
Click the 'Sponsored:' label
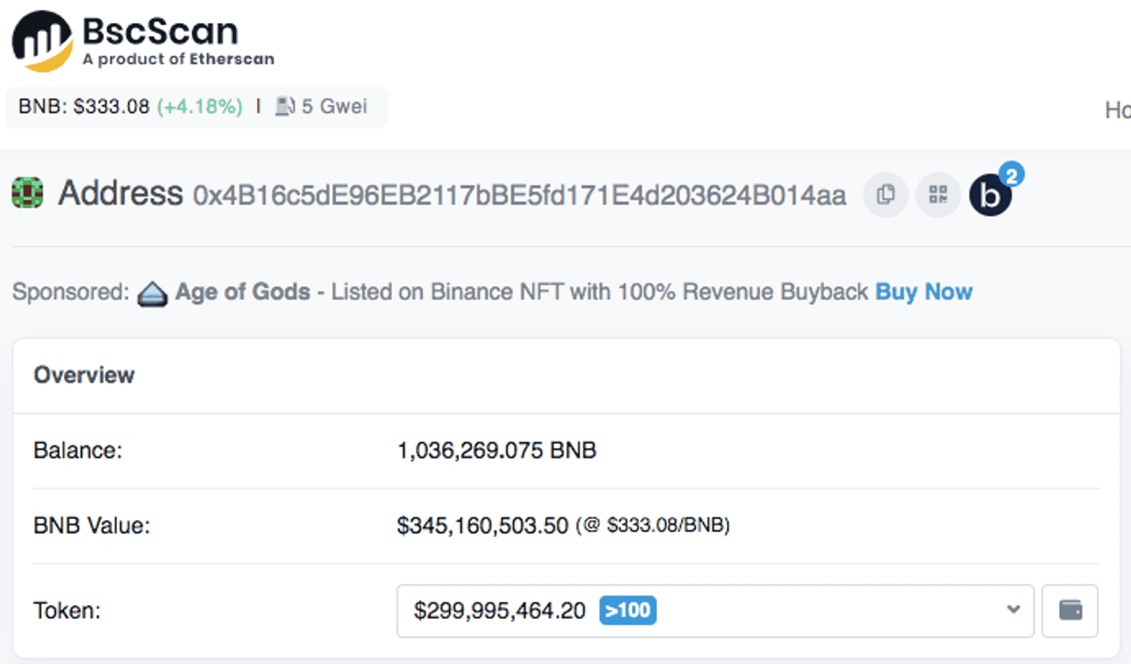(x=71, y=293)
